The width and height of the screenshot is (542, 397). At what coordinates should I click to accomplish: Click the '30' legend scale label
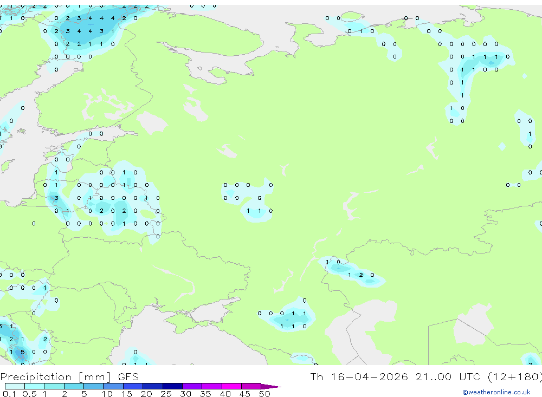coord(186,394)
